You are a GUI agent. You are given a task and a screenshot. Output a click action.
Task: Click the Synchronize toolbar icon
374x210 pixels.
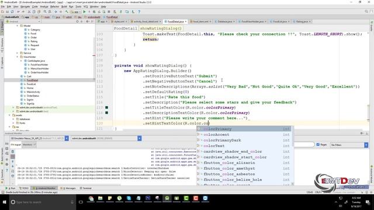[x=12, y=12]
